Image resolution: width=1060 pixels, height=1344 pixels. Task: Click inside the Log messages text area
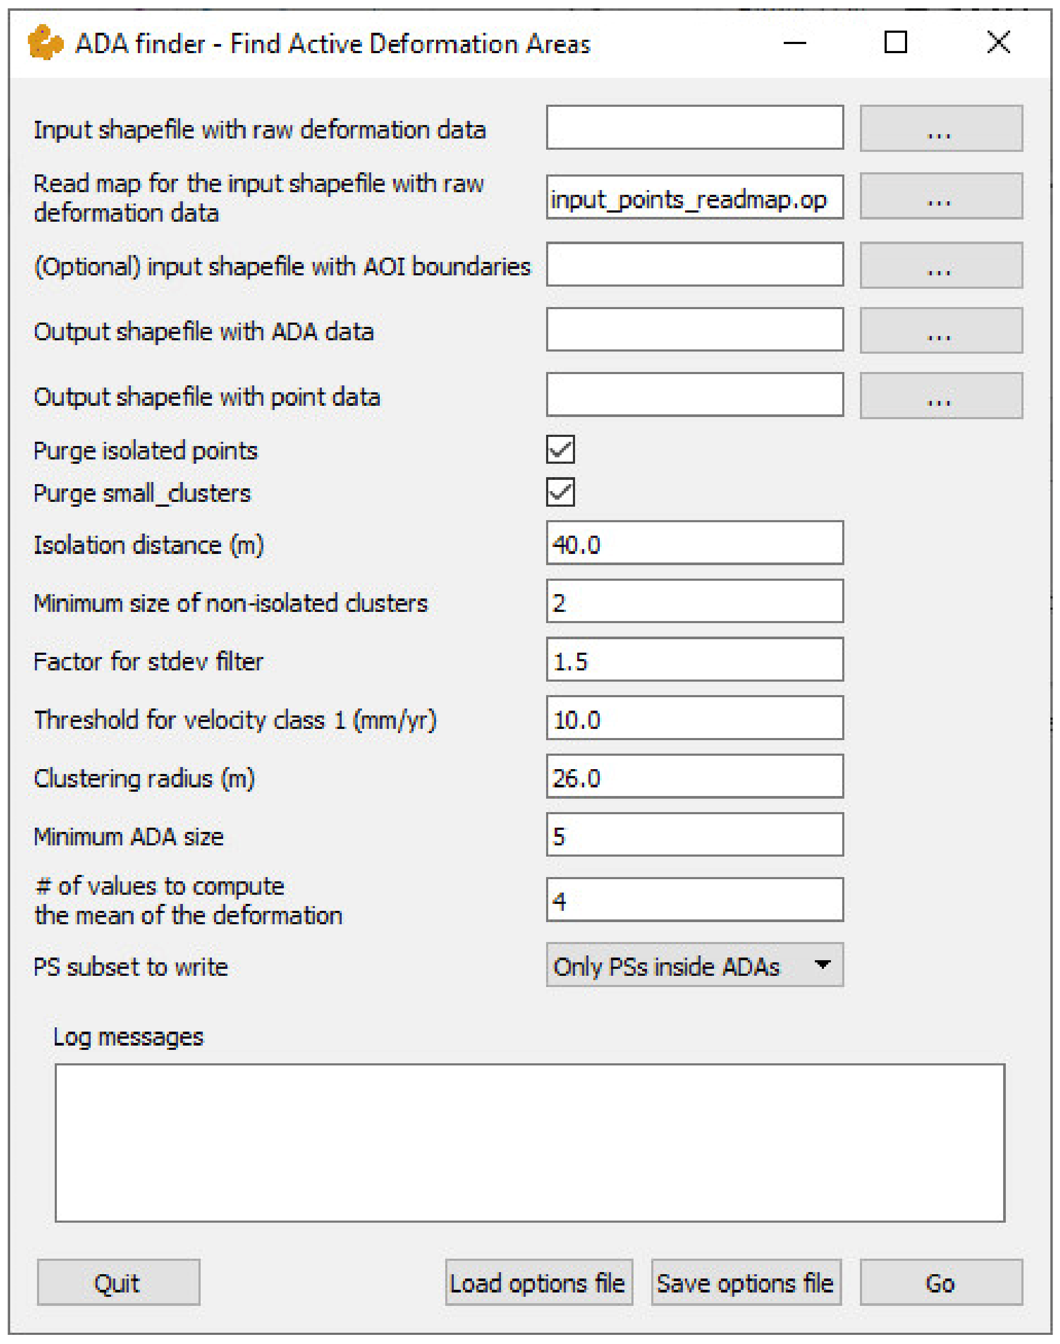pyautogui.click(x=529, y=1143)
